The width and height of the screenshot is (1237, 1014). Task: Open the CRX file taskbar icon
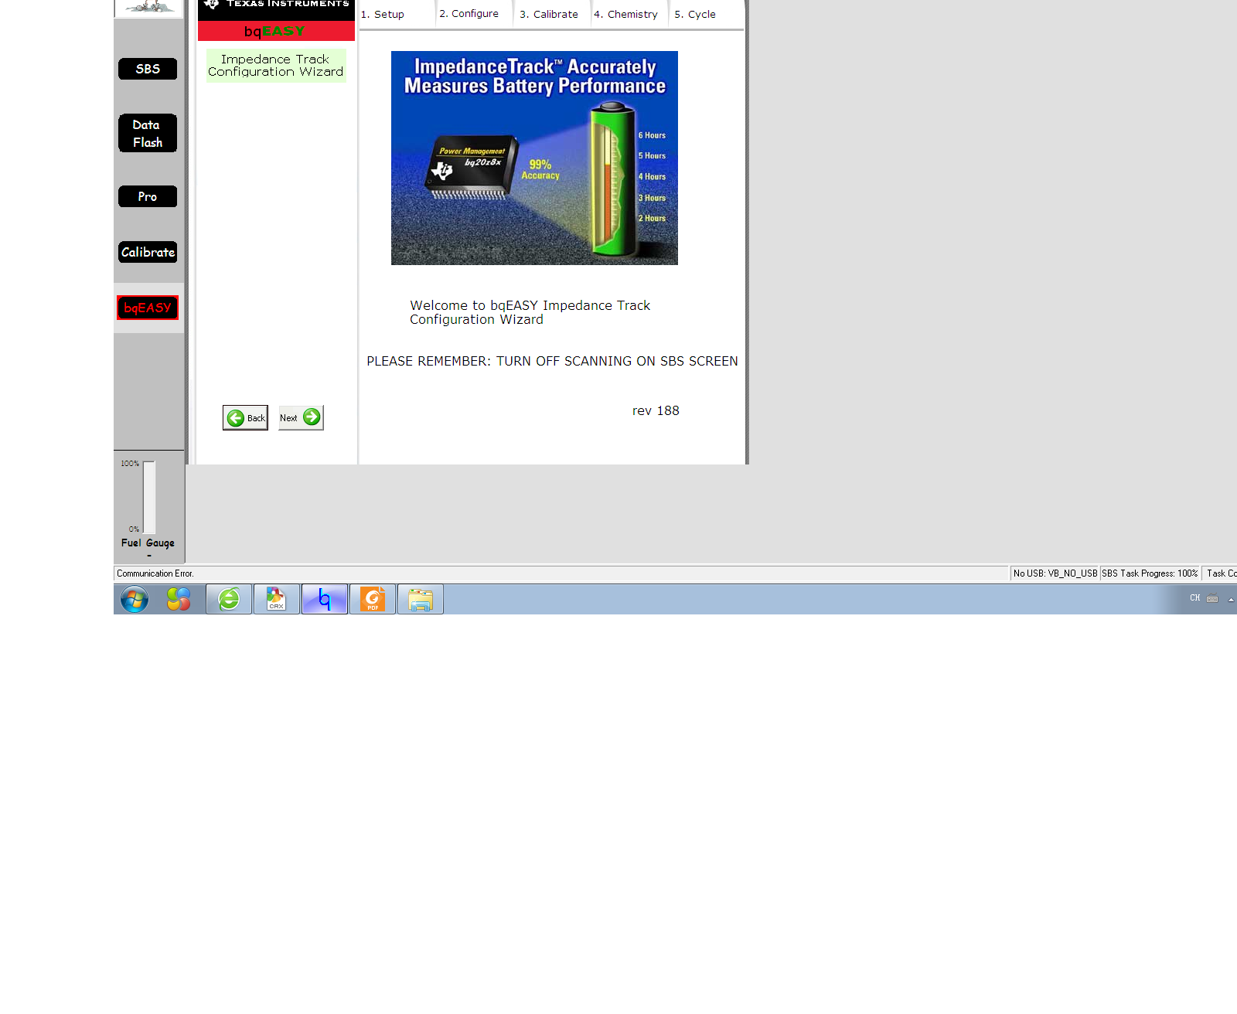(x=277, y=599)
